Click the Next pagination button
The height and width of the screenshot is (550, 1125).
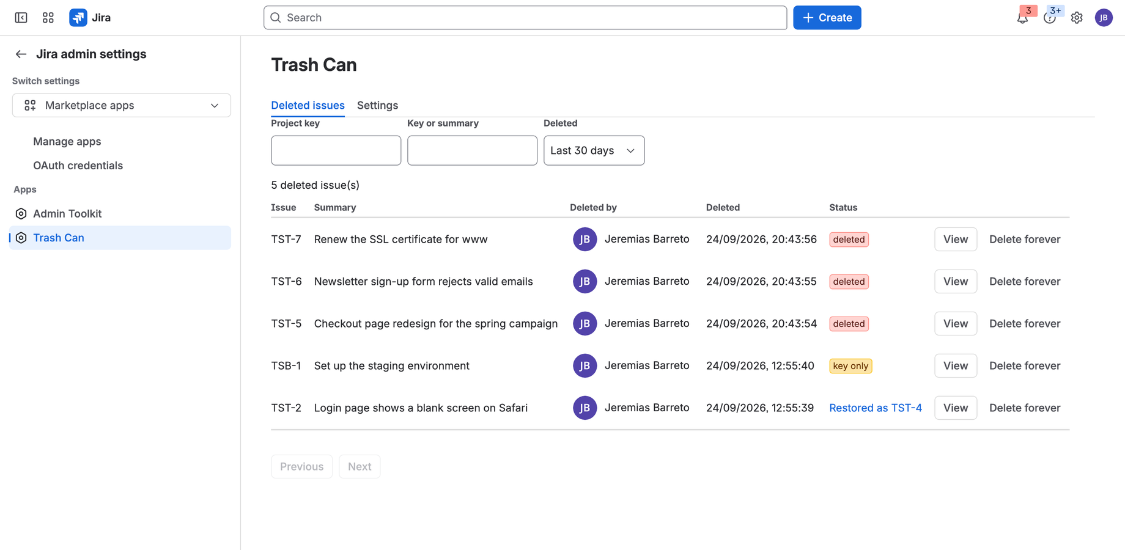click(360, 467)
